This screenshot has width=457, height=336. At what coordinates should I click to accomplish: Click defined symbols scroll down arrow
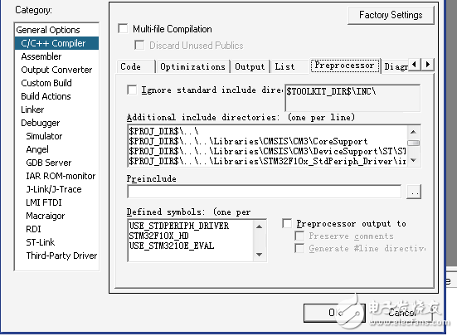click(x=259, y=255)
